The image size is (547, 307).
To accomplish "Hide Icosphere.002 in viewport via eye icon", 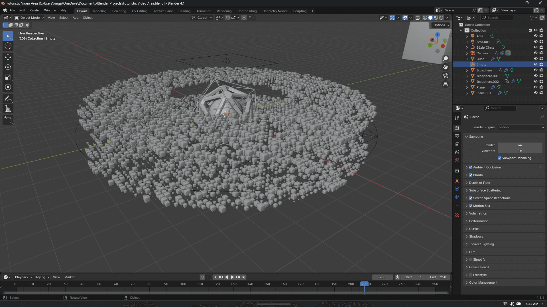I will click(x=536, y=82).
